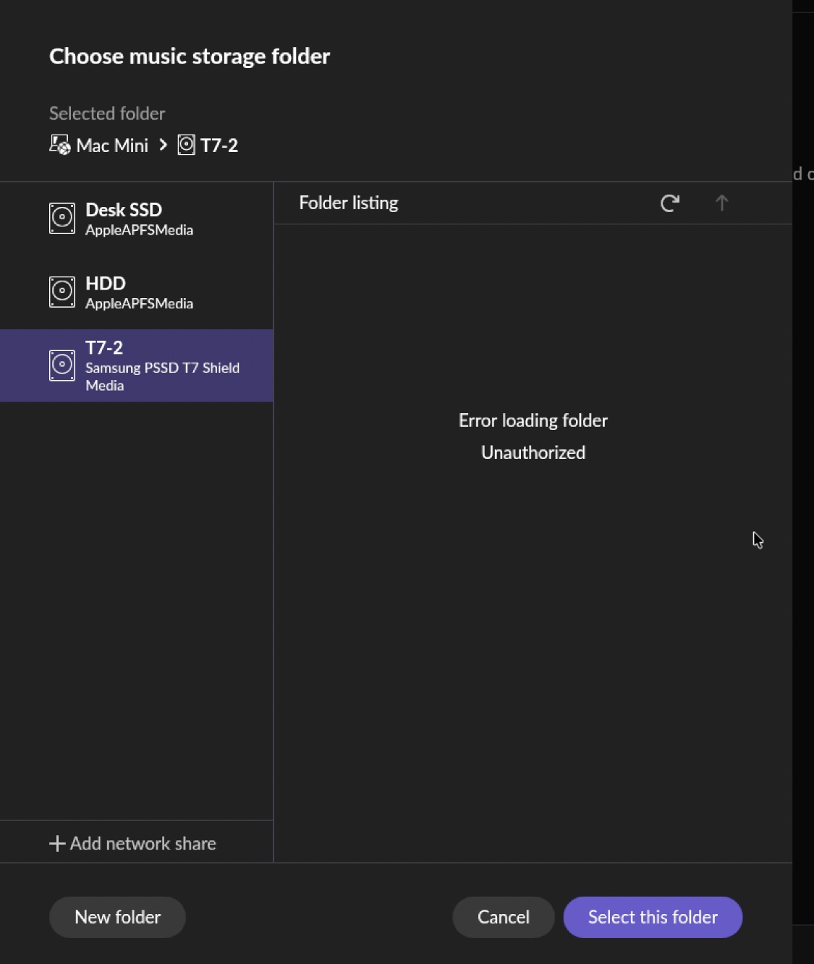Confirm with Select this folder
This screenshot has width=814, height=964.
tap(653, 917)
